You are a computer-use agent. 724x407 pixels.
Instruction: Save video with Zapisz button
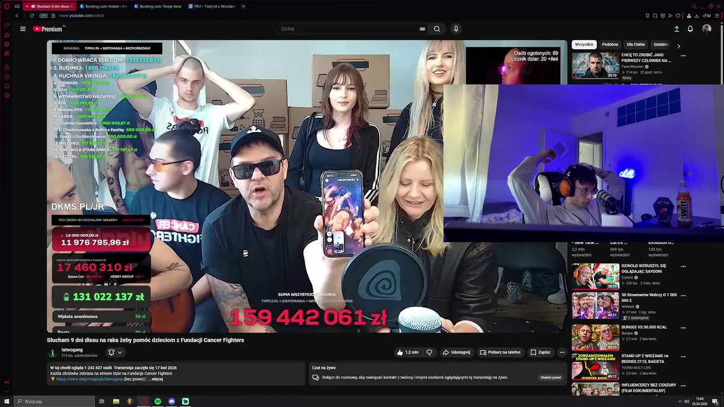(540, 352)
